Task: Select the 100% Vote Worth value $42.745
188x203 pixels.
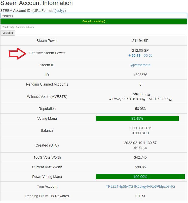Action: pos(140,157)
